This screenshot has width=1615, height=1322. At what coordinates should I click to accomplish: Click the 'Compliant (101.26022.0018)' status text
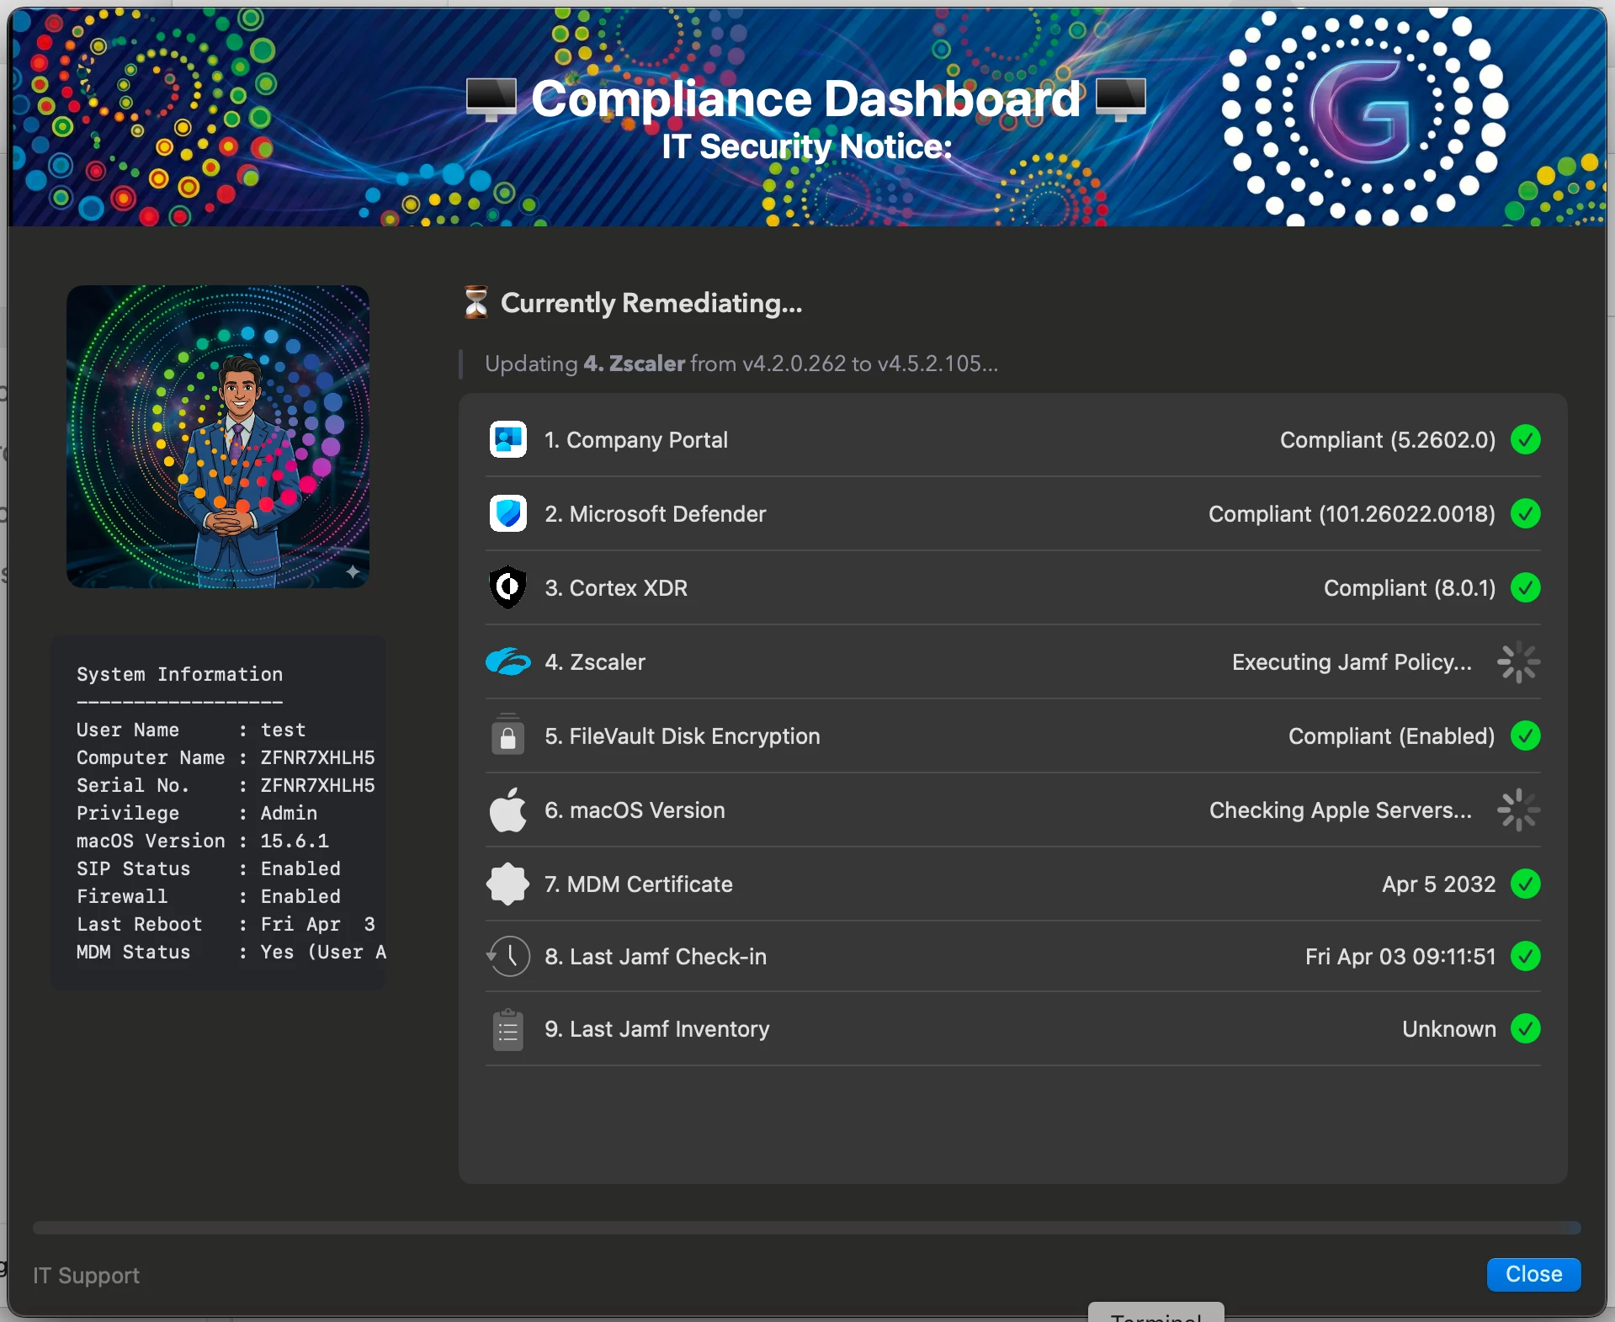[1352, 514]
